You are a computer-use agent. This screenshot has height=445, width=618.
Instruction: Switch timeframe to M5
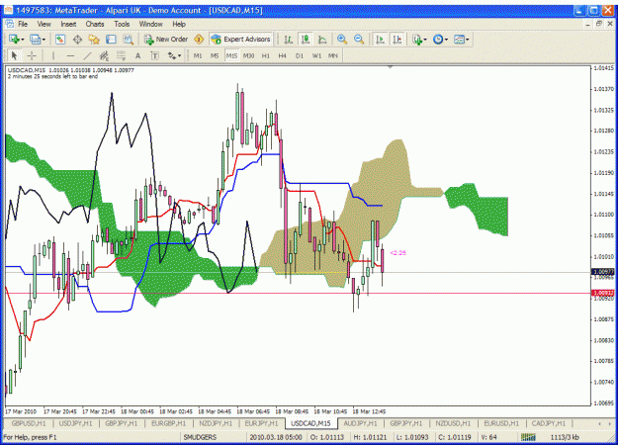[215, 55]
